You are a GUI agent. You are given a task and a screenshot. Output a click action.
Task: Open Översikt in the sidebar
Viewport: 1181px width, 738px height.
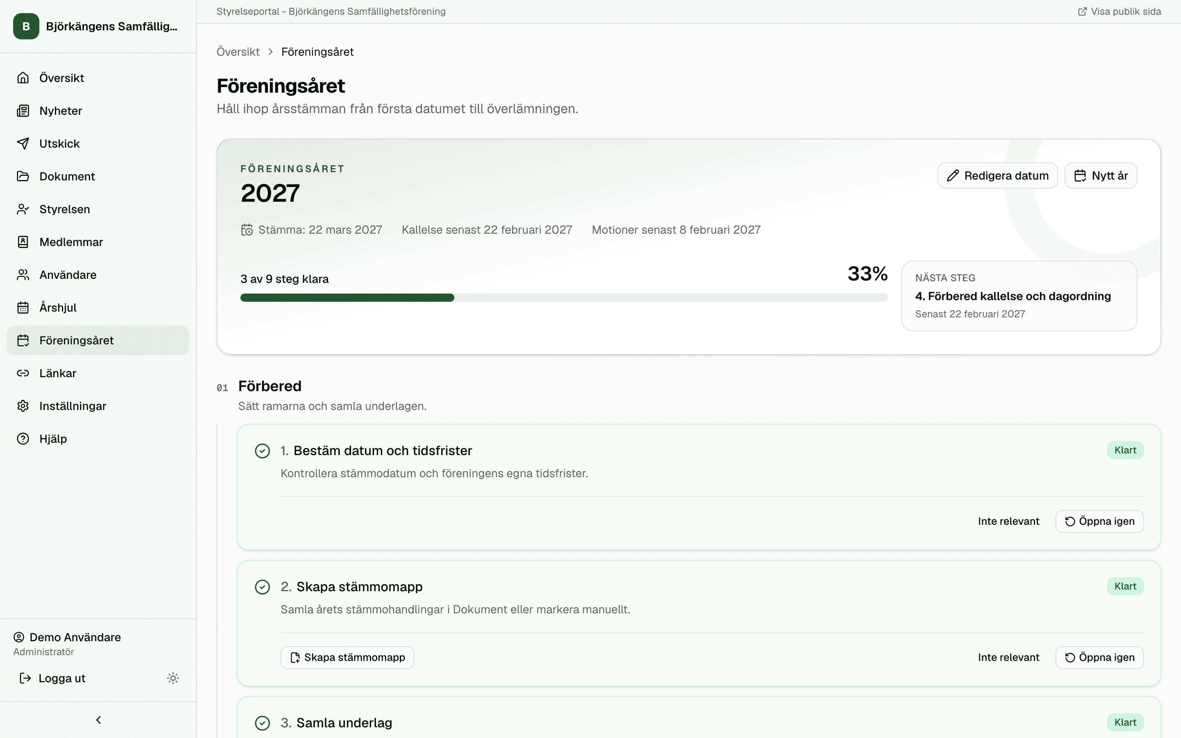98,78
